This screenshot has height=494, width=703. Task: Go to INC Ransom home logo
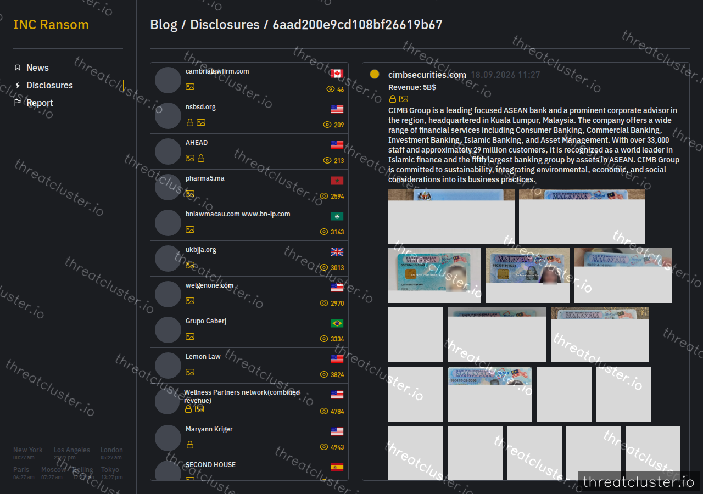click(x=51, y=25)
